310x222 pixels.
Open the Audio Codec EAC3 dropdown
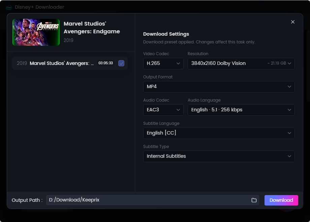163,110
